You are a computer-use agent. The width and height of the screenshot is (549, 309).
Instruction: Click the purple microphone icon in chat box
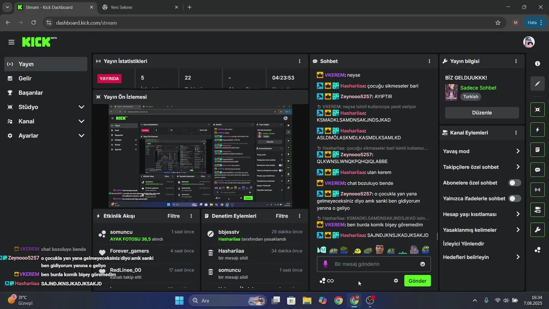tap(326, 264)
